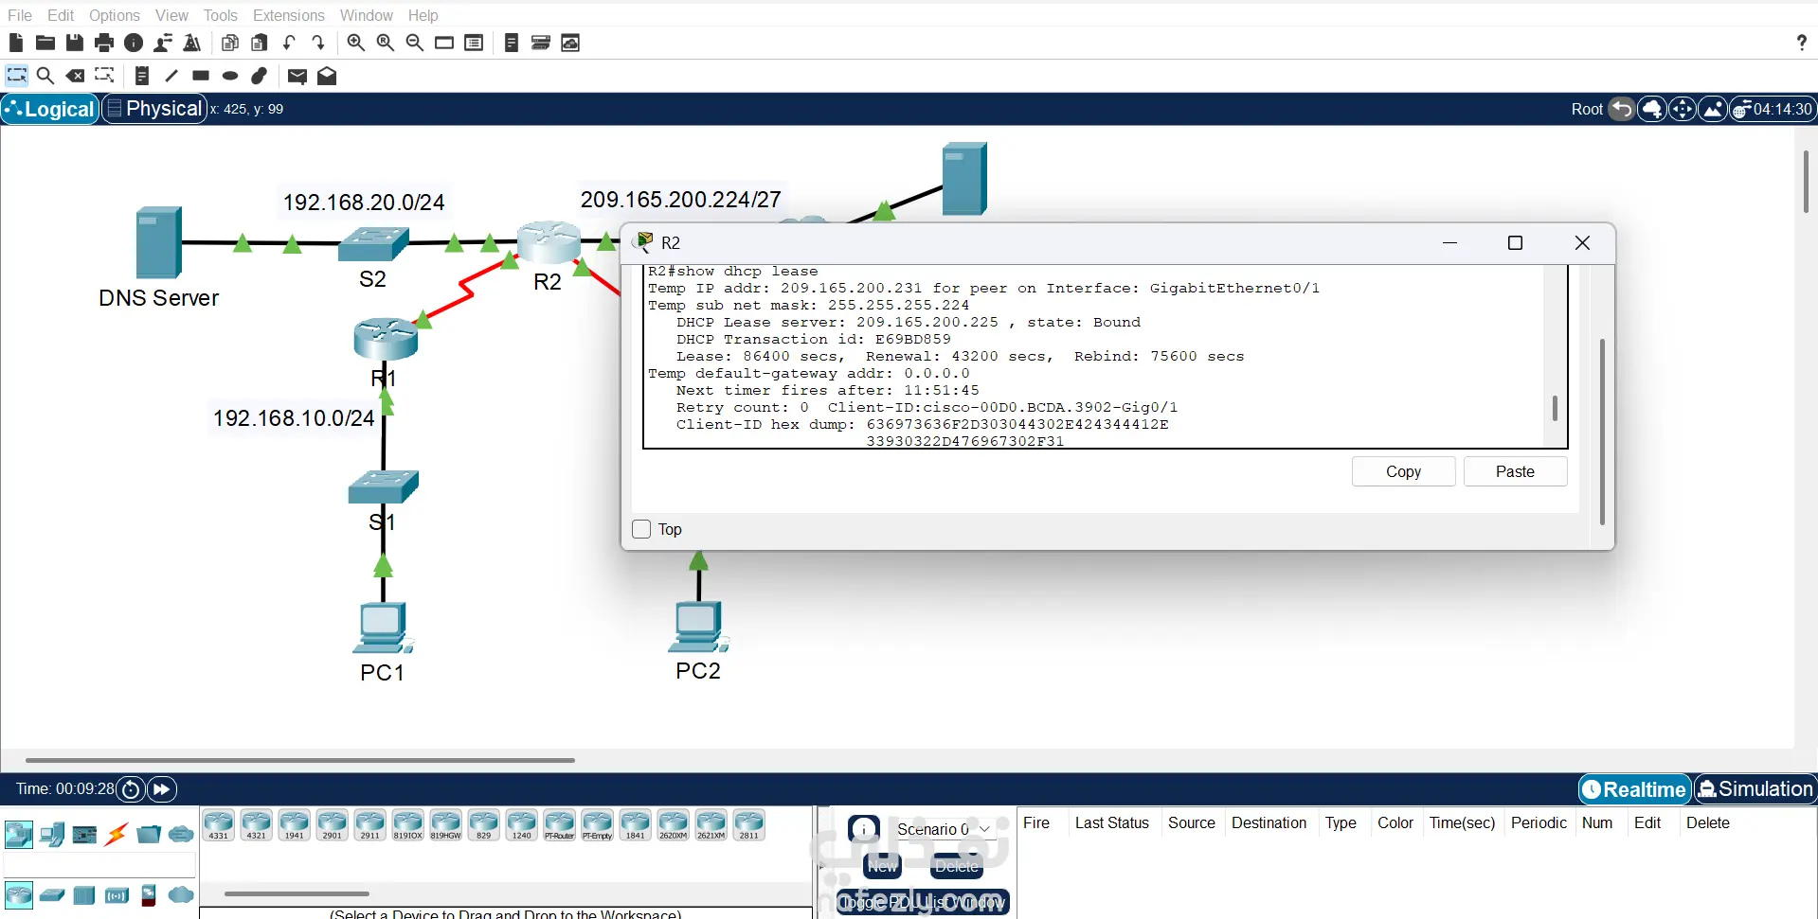Open the File menu
1818x919 pixels.
(20, 15)
